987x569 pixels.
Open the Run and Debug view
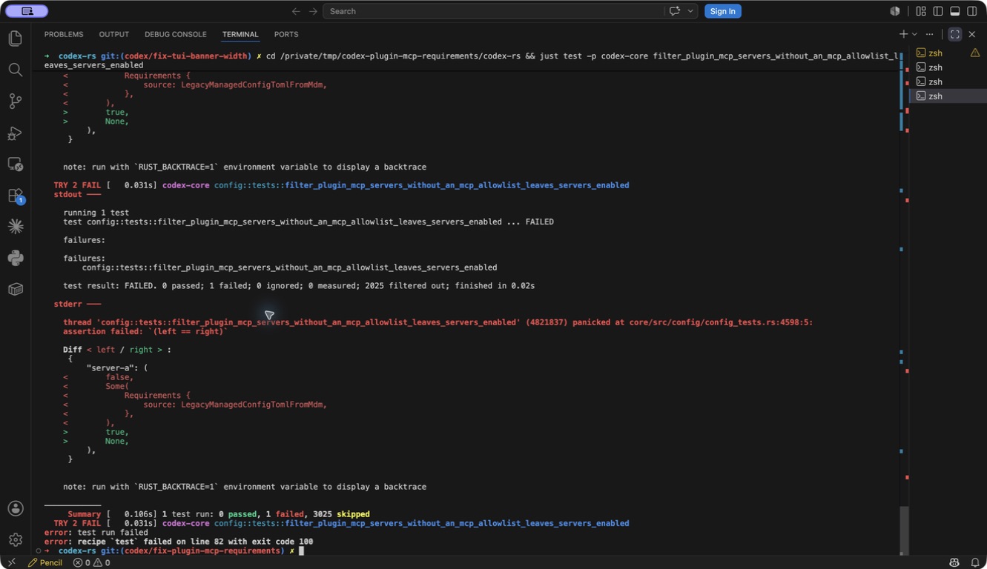coord(16,133)
